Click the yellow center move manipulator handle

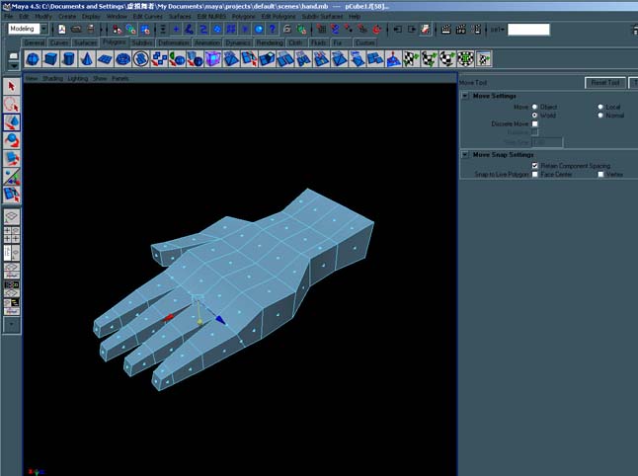click(199, 322)
